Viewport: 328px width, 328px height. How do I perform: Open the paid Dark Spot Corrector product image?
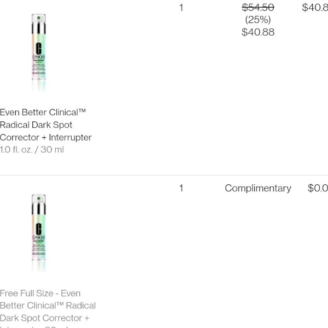39,52
